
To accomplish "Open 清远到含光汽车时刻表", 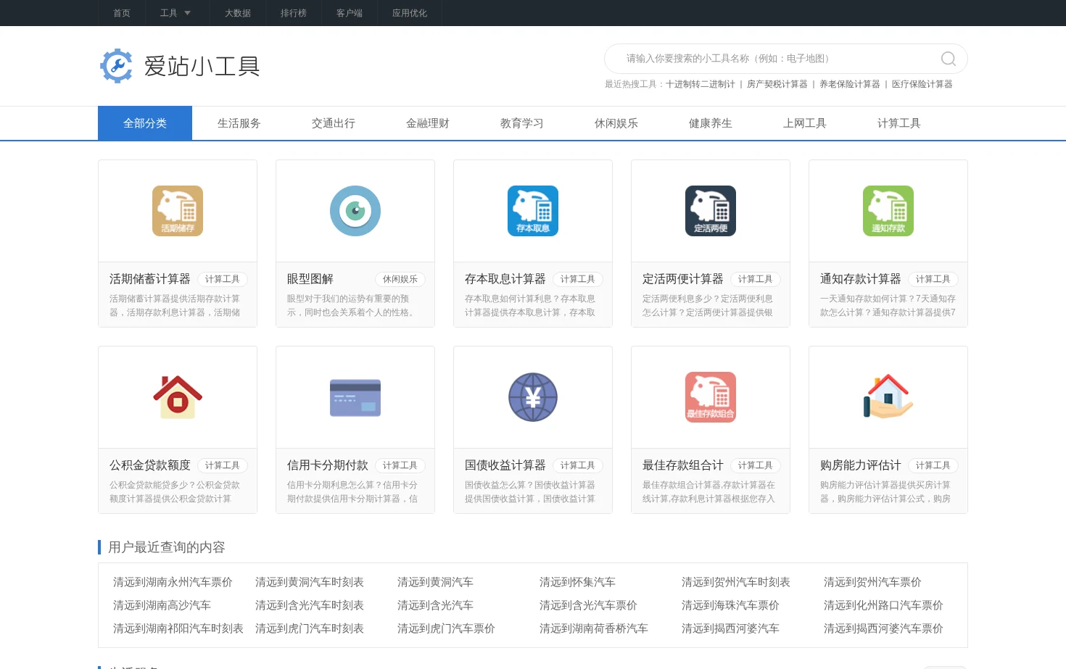I will click(310, 605).
